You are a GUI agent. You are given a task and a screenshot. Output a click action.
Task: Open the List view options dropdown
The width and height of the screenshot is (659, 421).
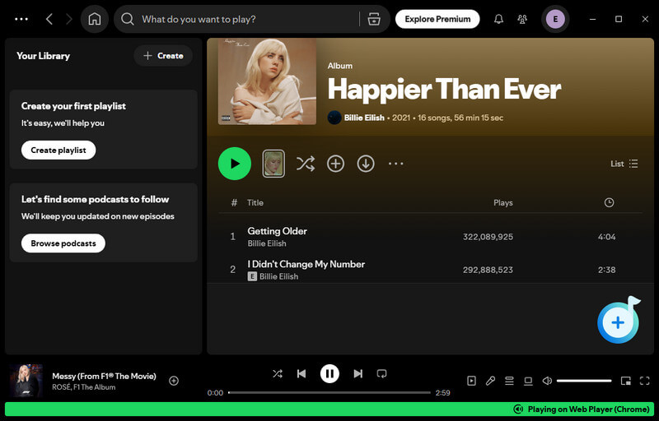624,164
